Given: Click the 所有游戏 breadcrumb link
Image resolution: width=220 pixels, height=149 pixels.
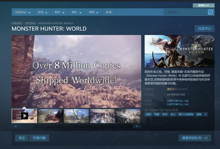Looking at the screenshot, I should click(x=17, y=23).
